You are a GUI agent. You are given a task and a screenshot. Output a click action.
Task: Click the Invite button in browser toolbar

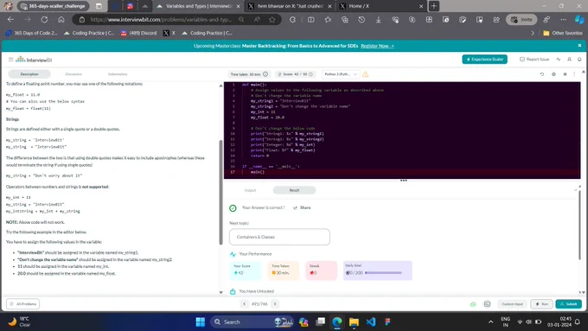521,20
